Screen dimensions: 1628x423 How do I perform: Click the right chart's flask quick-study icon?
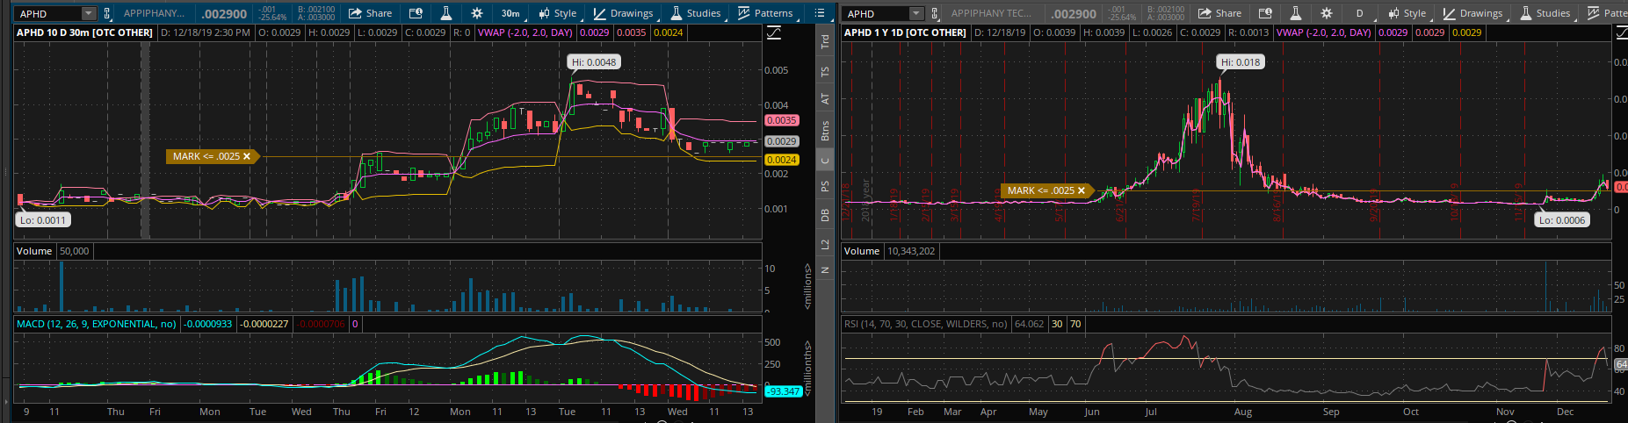click(1295, 13)
